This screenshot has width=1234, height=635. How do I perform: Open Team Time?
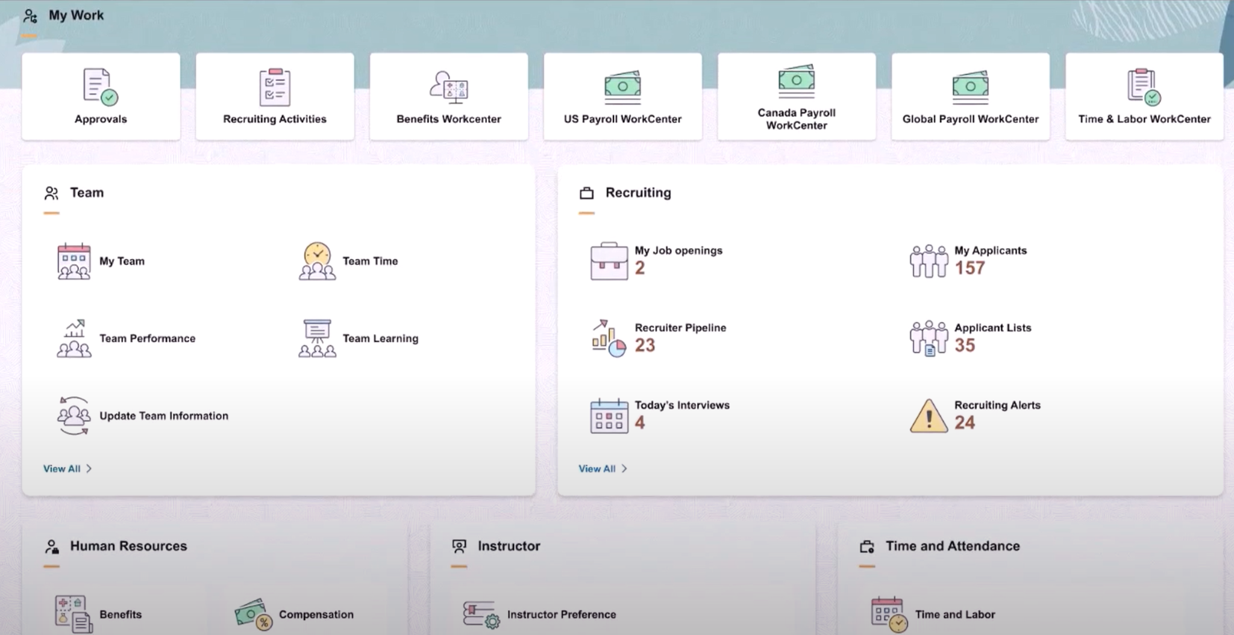click(x=369, y=261)
